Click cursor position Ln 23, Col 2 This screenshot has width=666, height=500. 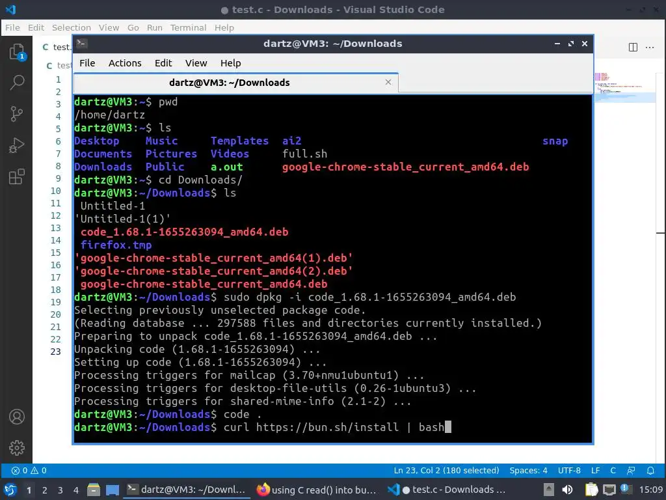pos(446,471)
